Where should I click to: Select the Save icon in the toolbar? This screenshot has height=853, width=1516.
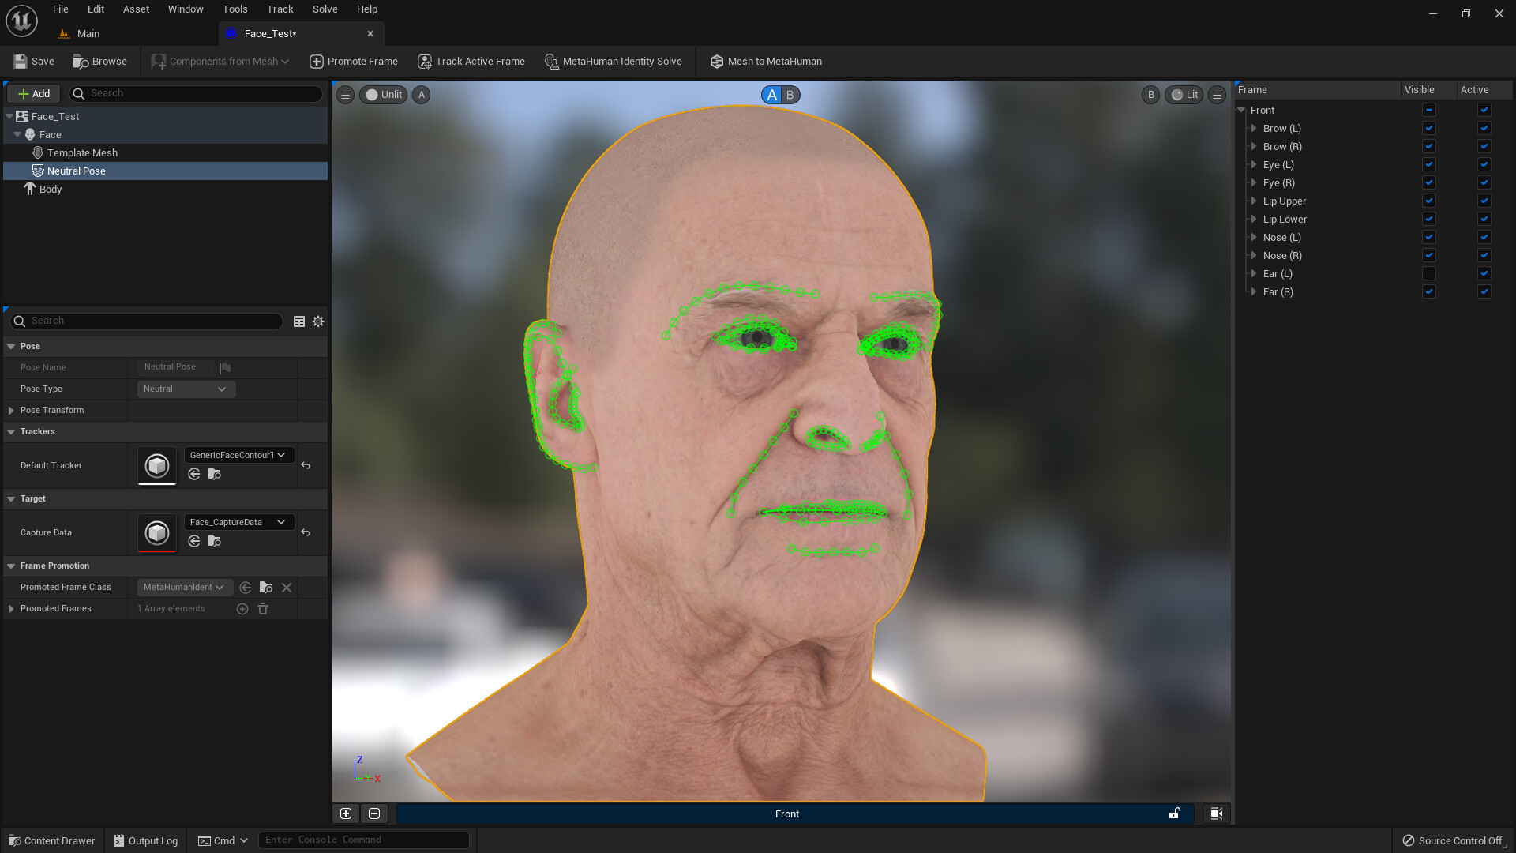19,61
